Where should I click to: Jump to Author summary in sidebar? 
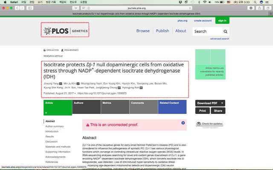[x=55, y=126]
